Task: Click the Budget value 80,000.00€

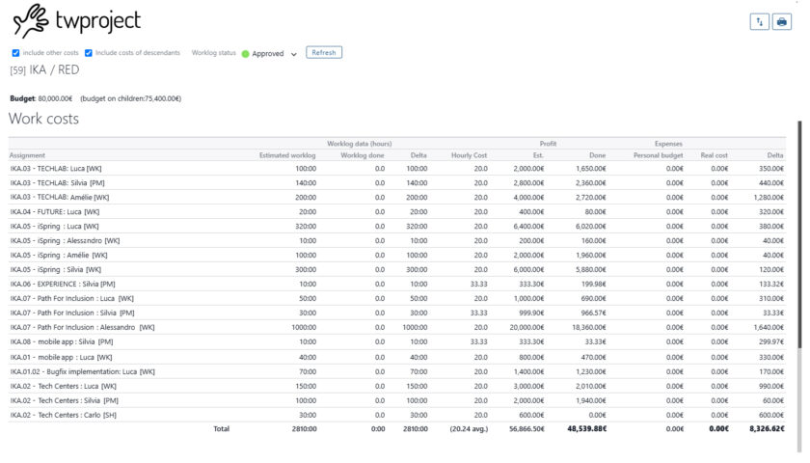Action: (x=55, y=98)
